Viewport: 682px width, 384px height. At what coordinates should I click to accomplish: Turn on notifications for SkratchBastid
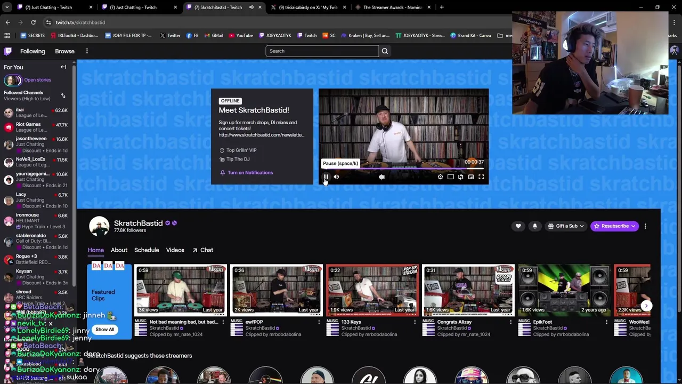coord(246,173)
